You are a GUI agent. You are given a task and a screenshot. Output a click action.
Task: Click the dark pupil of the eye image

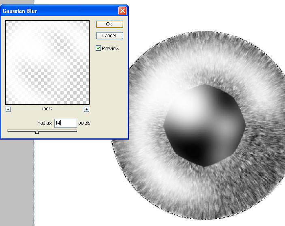tap(204, 125)
